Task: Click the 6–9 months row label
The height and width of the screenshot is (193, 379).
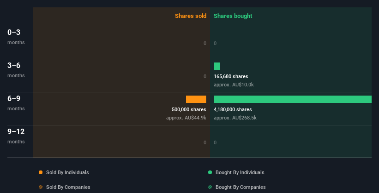Action: [16, 103]
